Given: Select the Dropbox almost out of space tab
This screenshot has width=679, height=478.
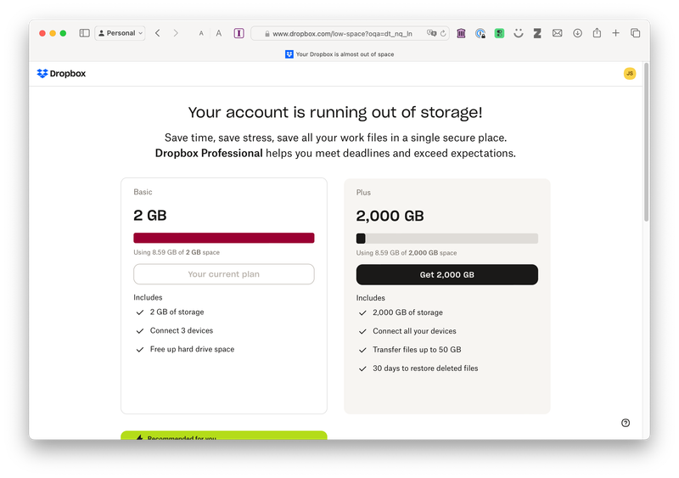Looking at the screenshot, I should (339, 53).
